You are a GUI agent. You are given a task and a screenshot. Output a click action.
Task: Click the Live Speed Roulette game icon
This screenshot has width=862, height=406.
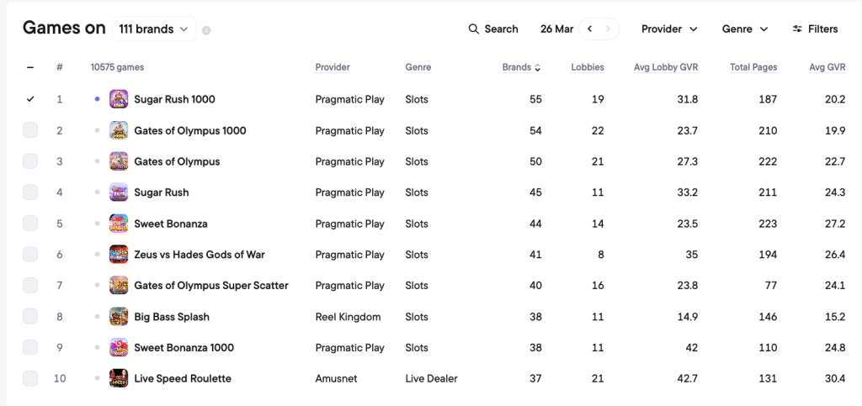point(119,378)
